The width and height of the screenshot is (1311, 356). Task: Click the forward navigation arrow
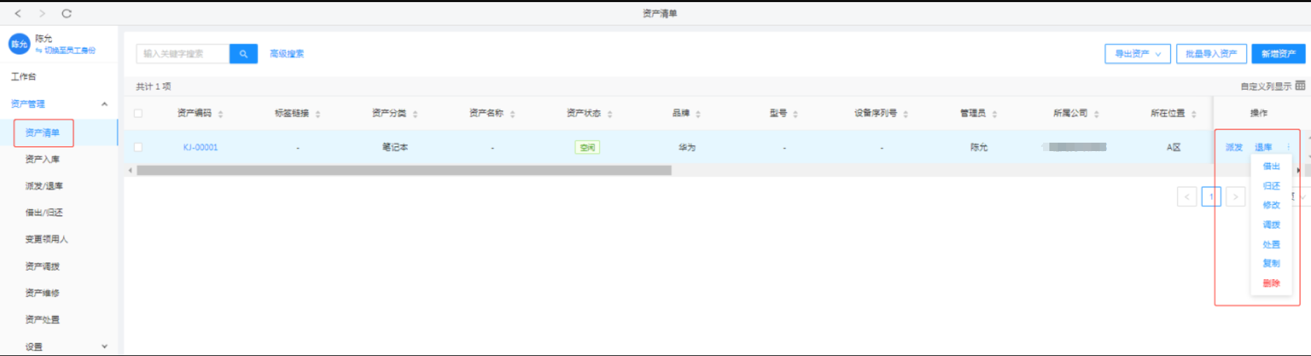coord(42,13)
